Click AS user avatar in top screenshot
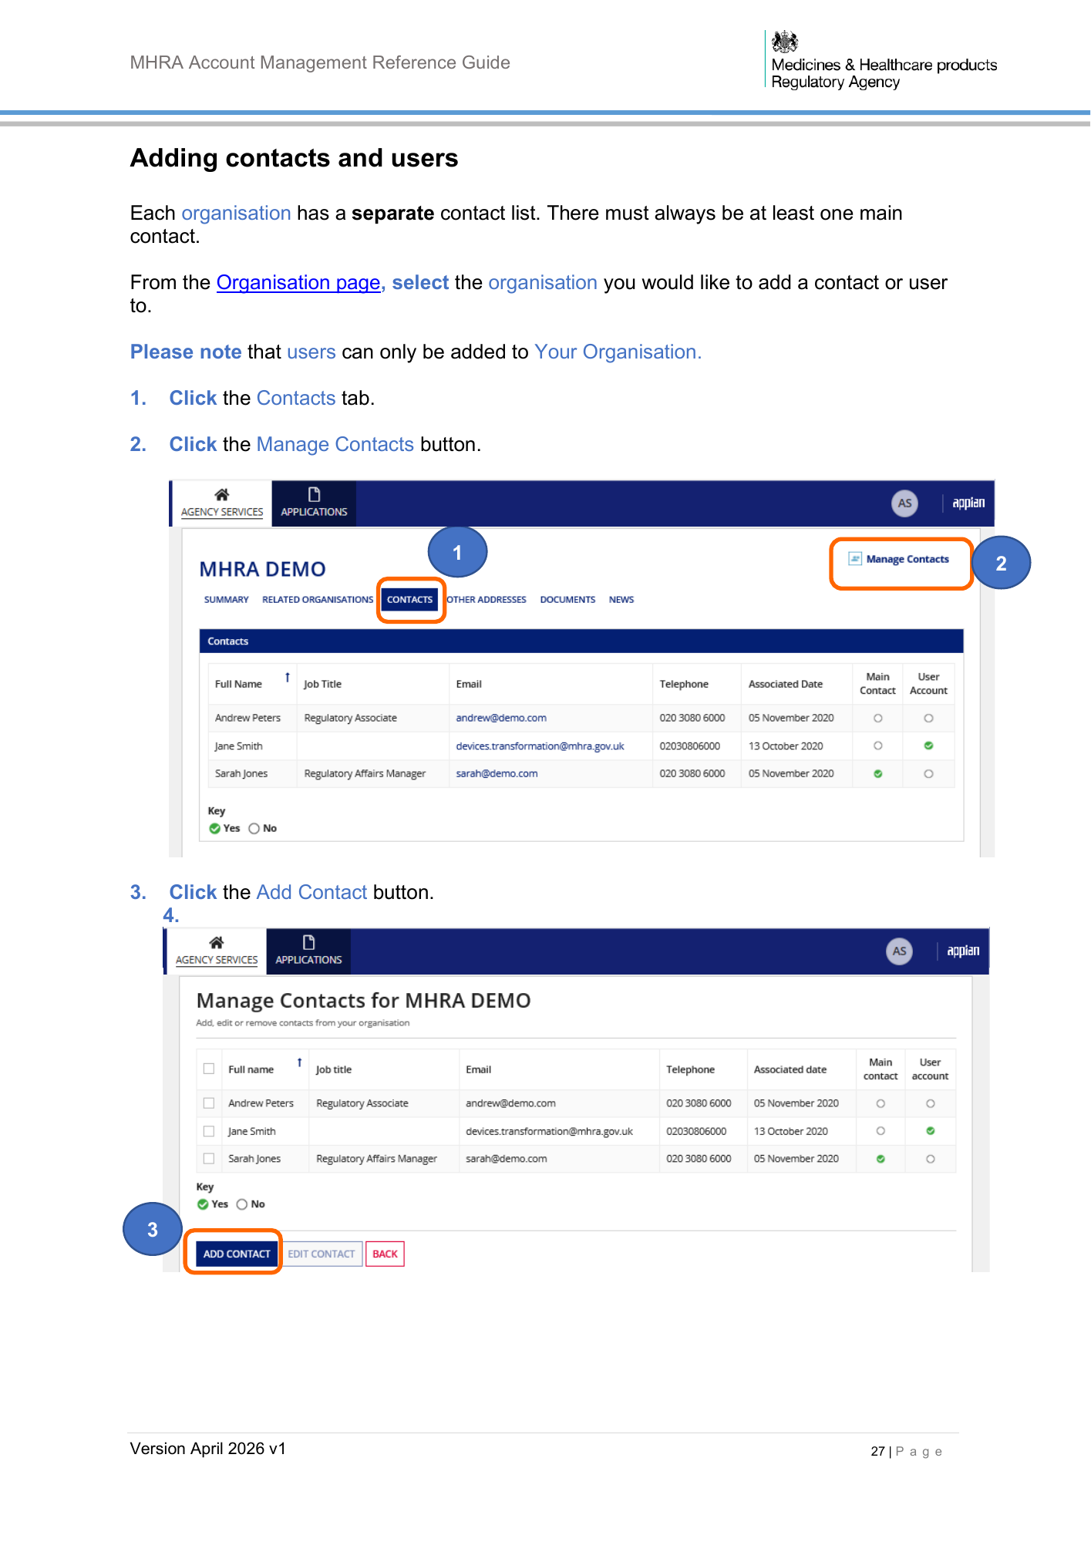 pos(905,503)
